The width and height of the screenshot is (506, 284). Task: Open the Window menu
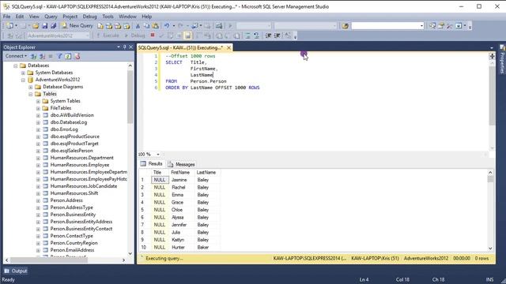(x=127, y=17)
